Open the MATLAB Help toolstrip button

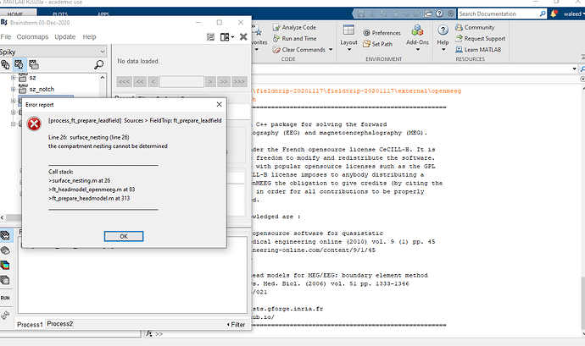tap(443, 37)
